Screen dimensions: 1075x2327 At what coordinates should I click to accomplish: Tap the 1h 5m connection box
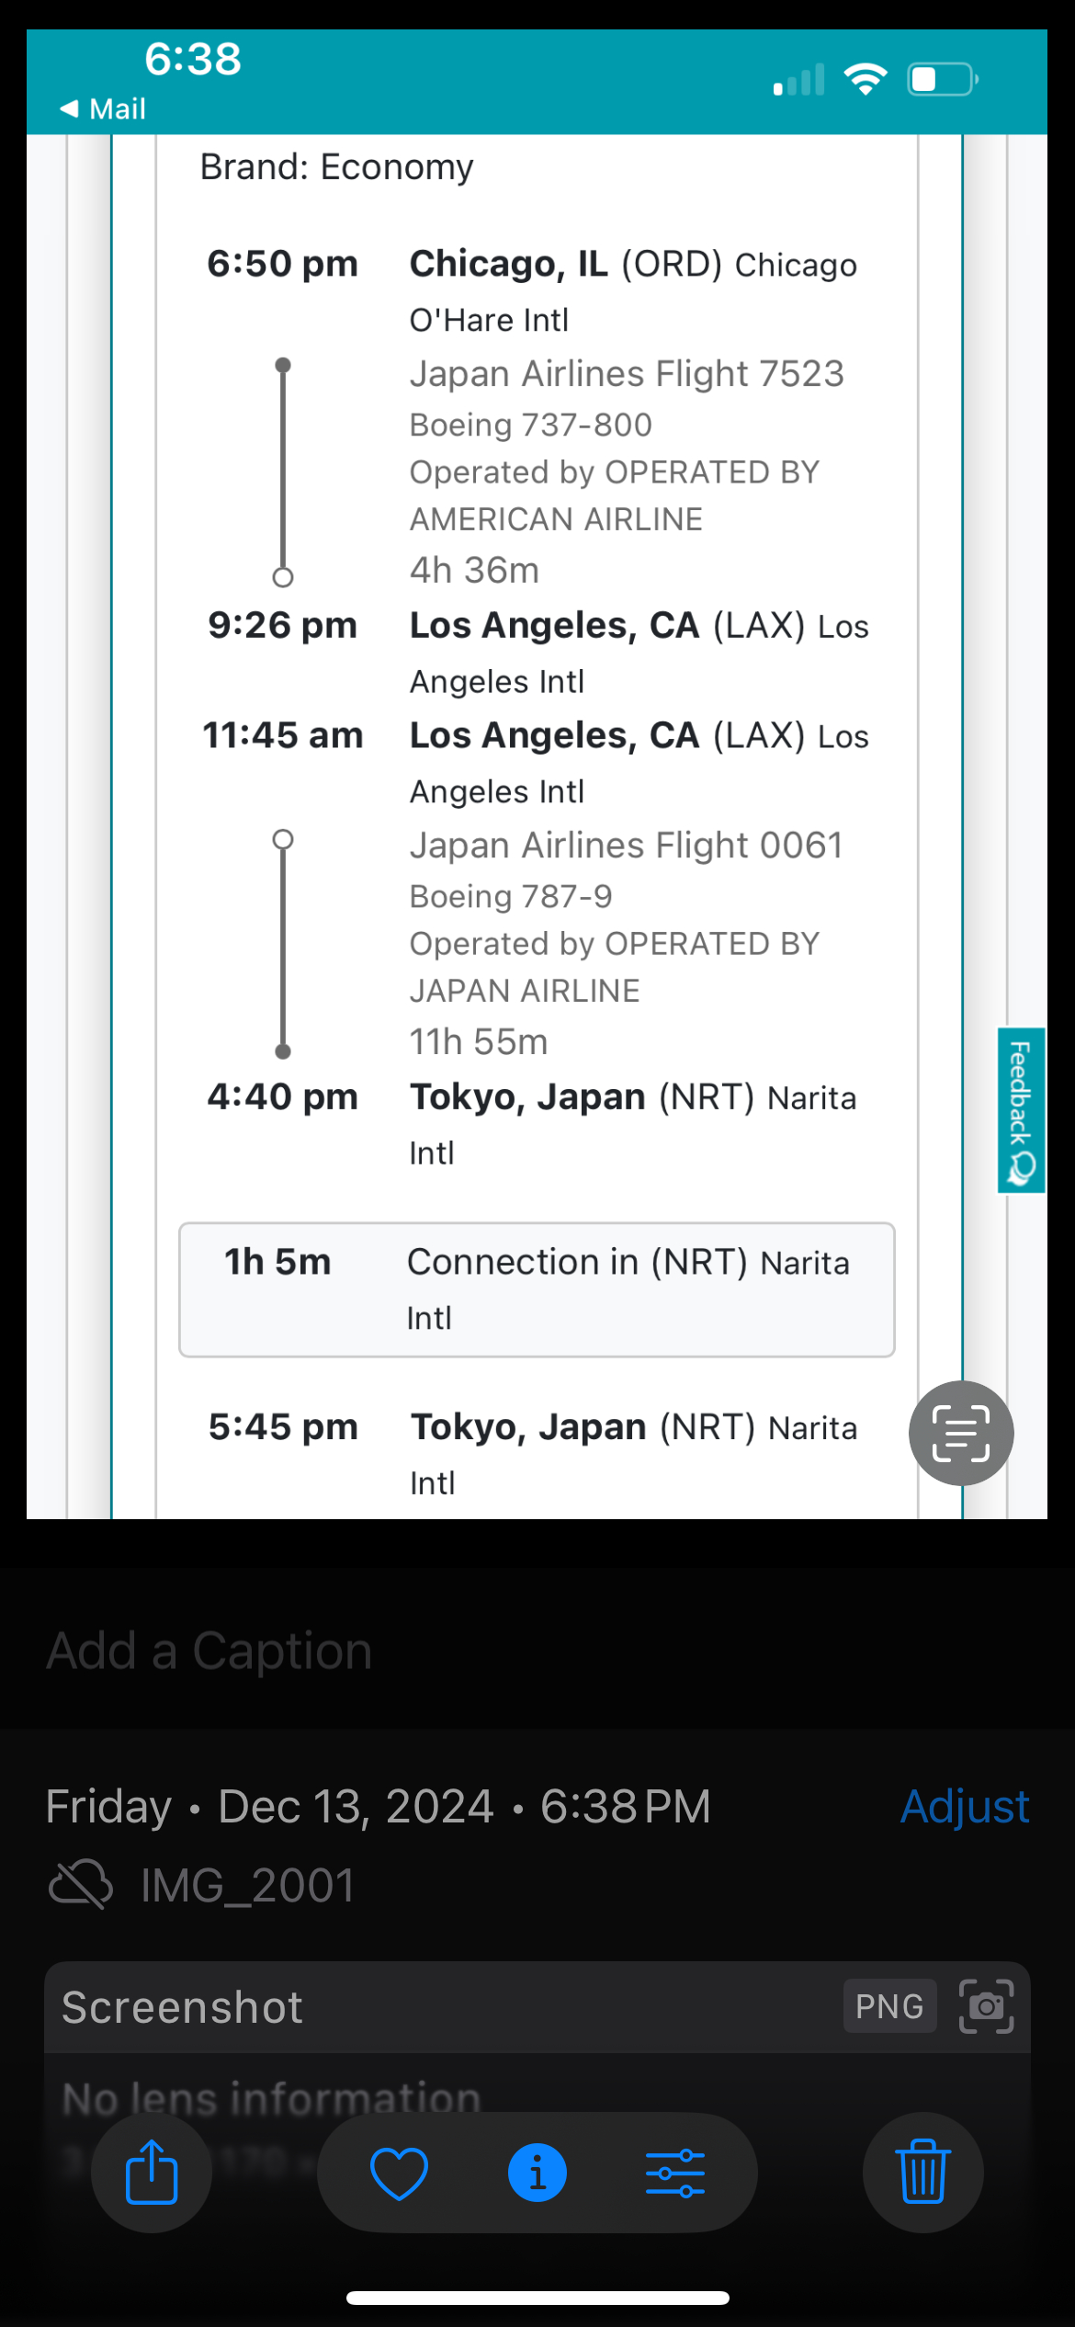tap(537, 1289)
